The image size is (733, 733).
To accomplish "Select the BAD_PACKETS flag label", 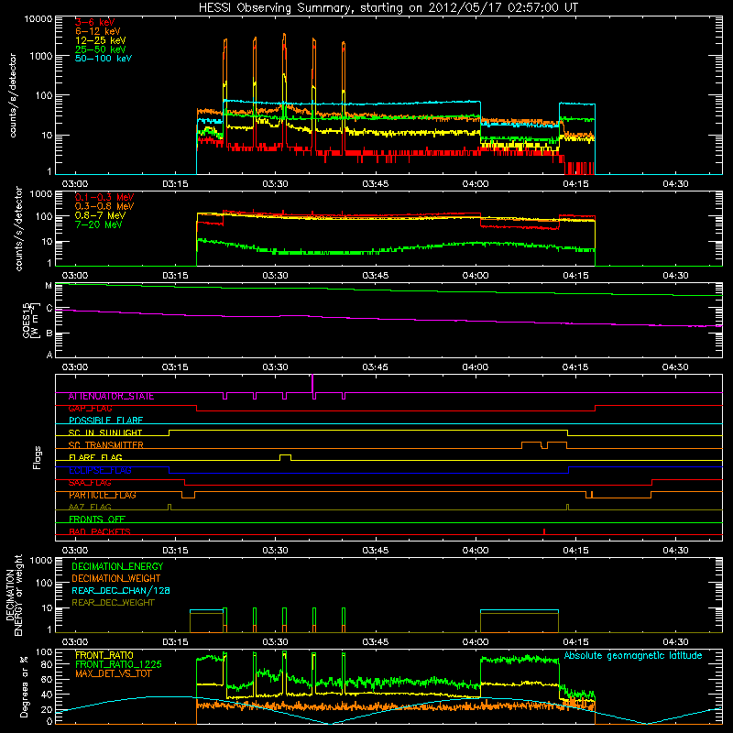I will point(100,531).
